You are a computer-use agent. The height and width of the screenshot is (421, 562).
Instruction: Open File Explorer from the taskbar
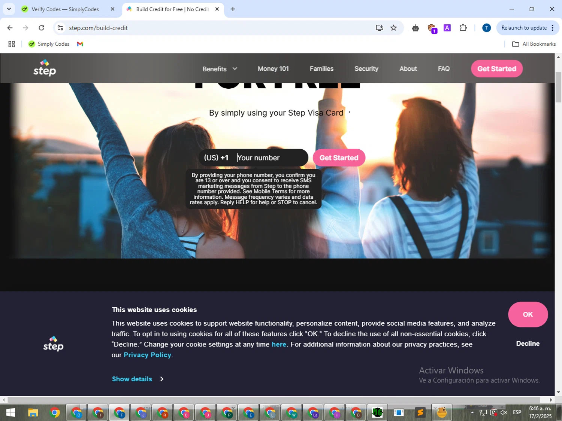(x=33, y=412)
